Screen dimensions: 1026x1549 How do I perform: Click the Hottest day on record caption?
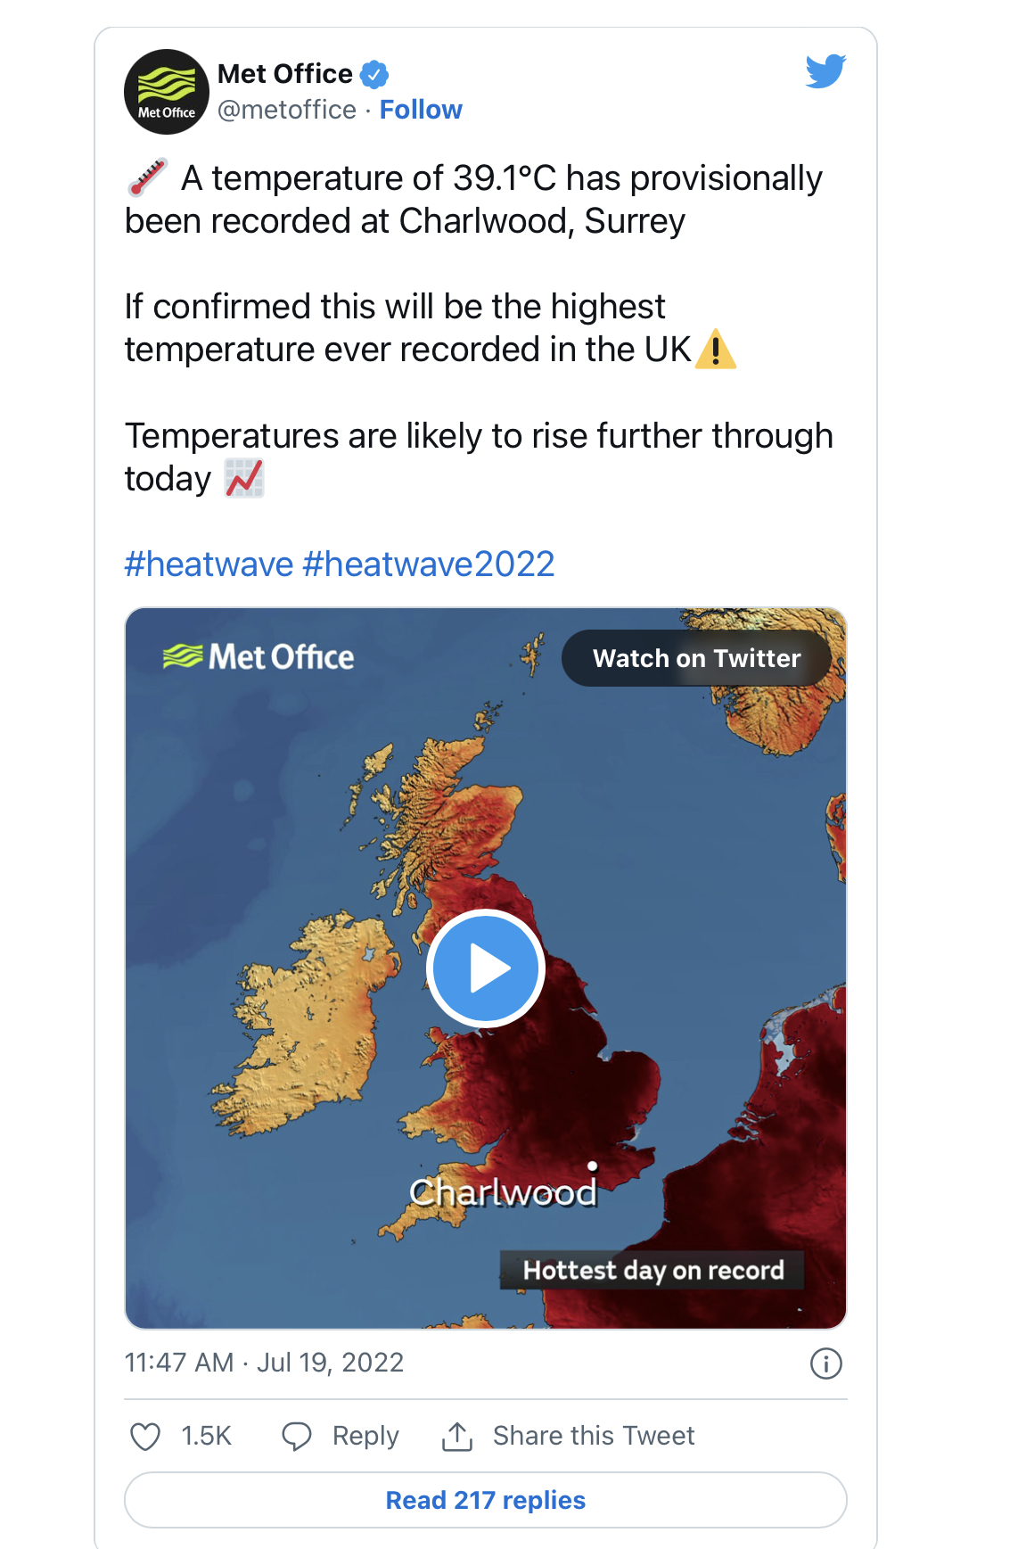(x=653, y=1270)
